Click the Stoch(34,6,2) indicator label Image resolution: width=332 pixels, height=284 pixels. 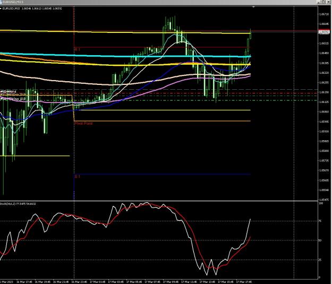[18, 204]
